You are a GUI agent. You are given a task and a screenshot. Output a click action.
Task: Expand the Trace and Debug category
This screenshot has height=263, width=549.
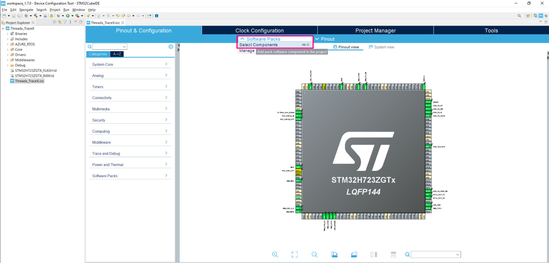point(166,153)
